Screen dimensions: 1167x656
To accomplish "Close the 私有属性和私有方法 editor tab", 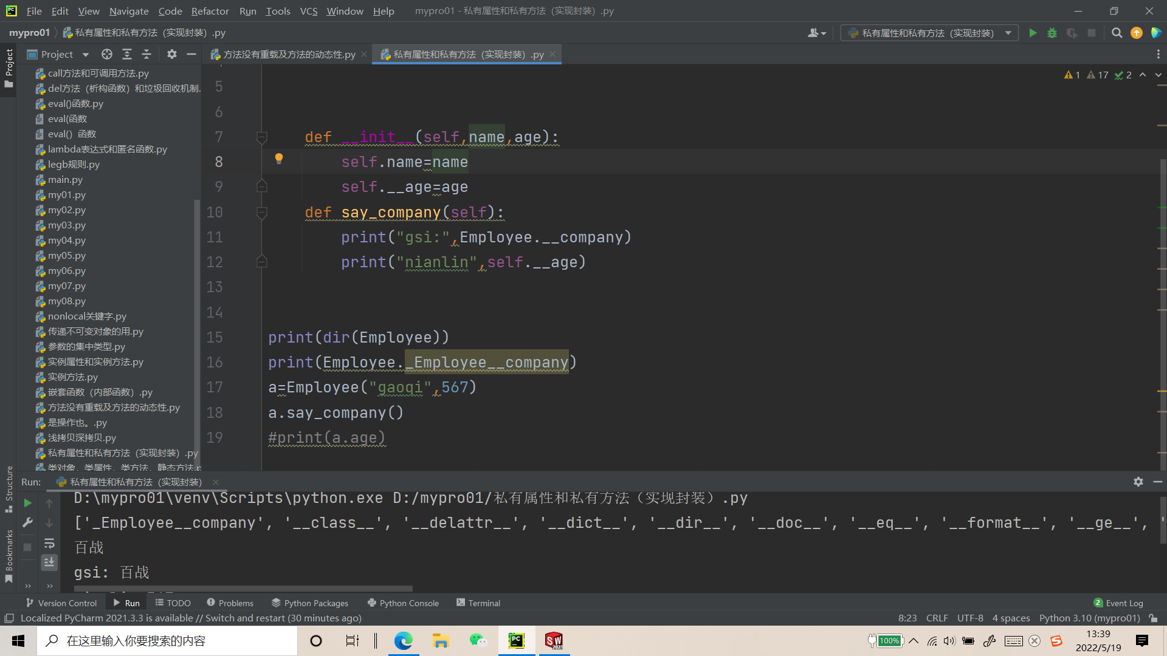I will (553, 54).
